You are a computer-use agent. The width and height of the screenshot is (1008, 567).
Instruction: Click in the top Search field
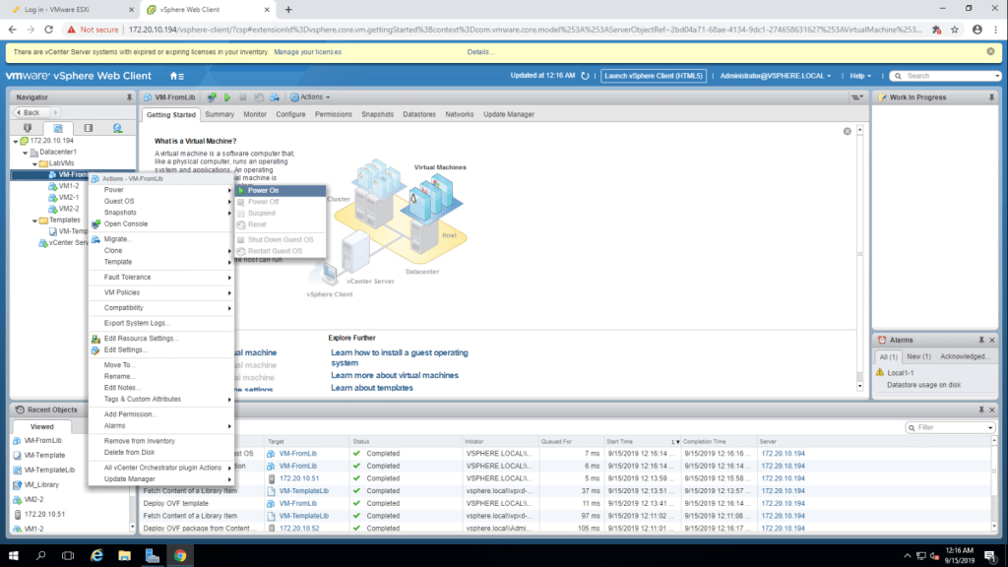coord(945,76)
